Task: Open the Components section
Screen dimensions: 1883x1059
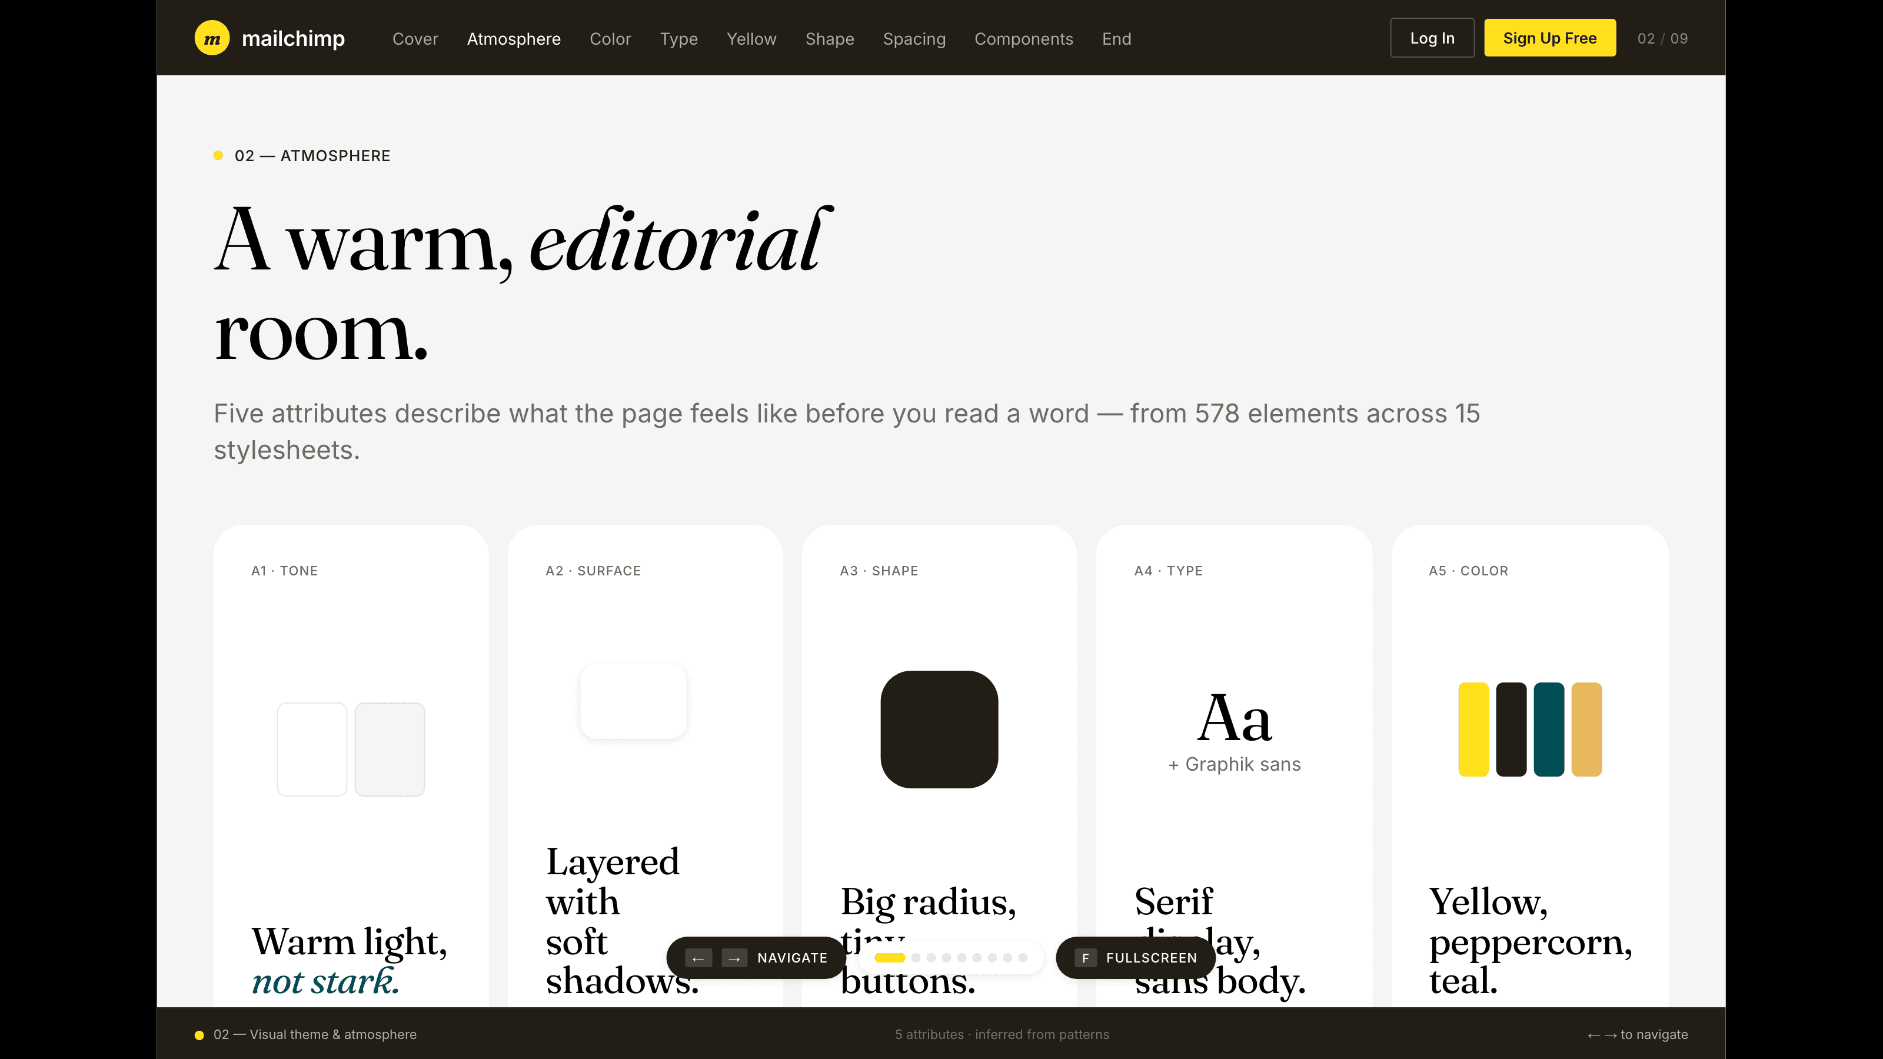Action: (1024, 39)
